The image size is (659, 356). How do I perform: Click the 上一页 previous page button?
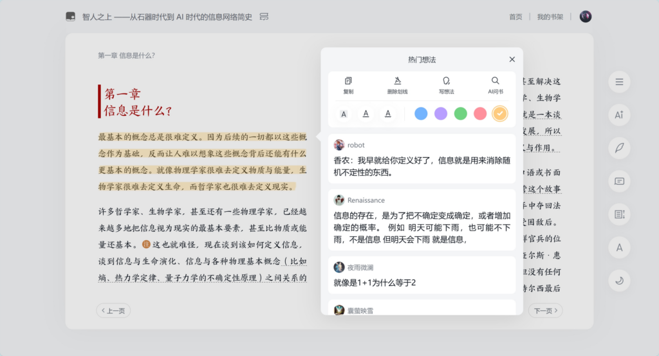tap(113, 311)
